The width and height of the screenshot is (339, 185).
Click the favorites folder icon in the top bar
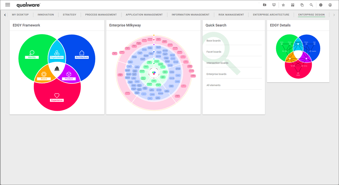point(265,5)
